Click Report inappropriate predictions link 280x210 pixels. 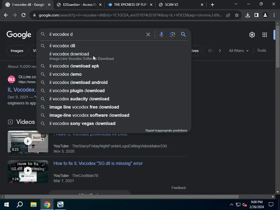click(x=166, y=130)
